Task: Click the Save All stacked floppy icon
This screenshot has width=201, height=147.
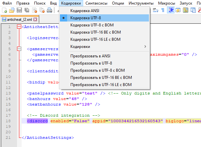Action: (x=27, y=10)
